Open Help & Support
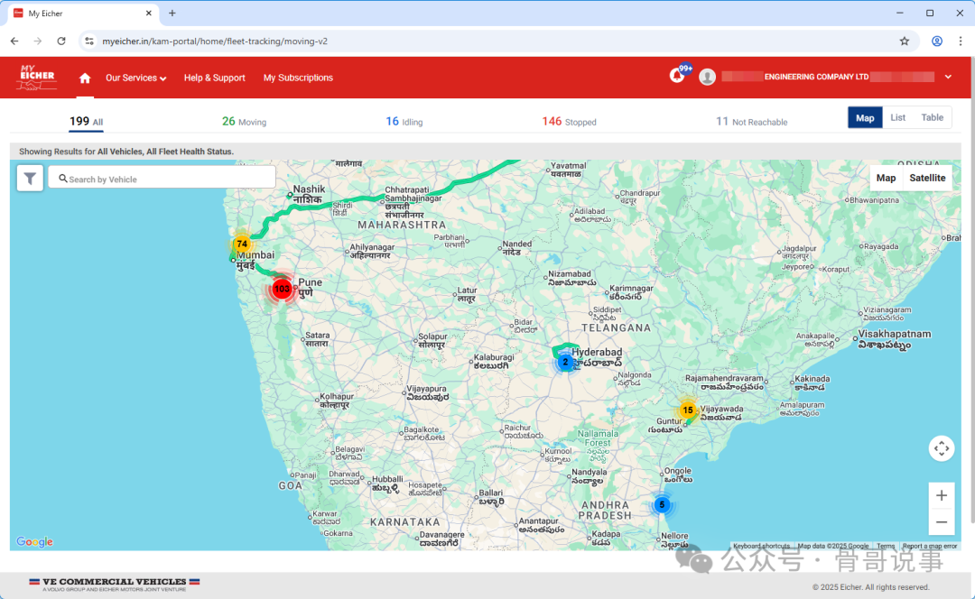Screen dimensions: 975x599 point(215,78)
